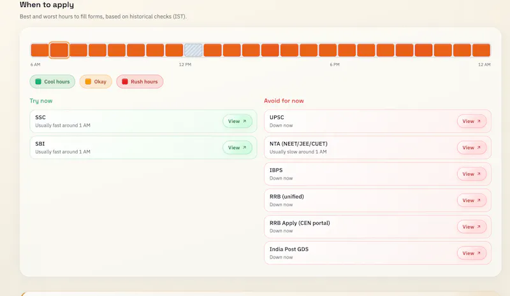Screen dimensions: 510x296
Task: Click View on the UPSC row
Action: click(472, 121)
